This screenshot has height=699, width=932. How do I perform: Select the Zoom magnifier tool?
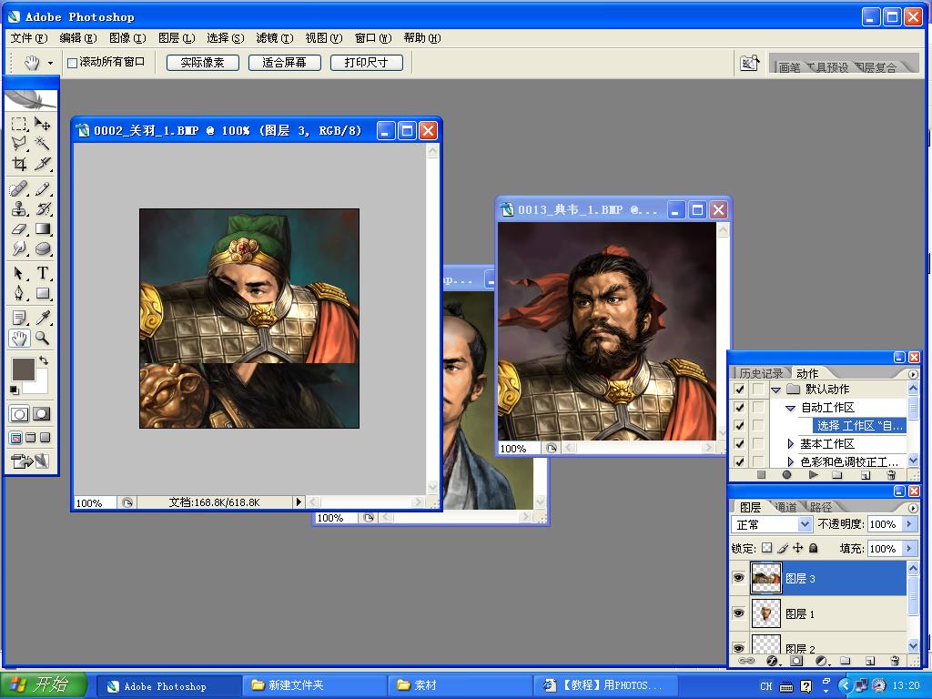coord(43,339)
